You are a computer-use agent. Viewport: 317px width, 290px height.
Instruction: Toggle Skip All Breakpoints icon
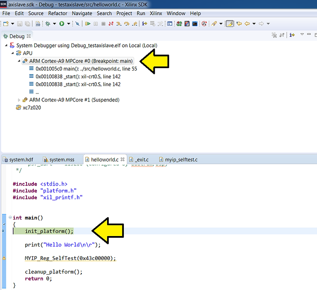(77, 24)
